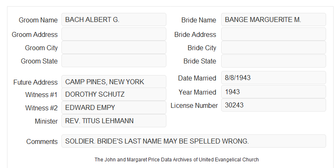Select Witness #1 field with Dorothy Schutz
Image resolution: width=334 pixels, height=168 pixels.
tap(114, 94)
